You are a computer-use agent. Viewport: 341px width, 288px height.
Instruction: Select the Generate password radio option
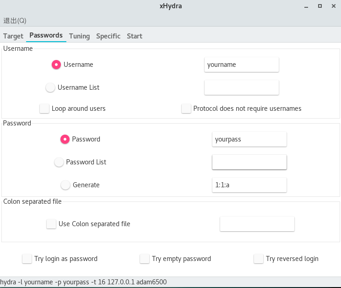click(x=65, y=185)
